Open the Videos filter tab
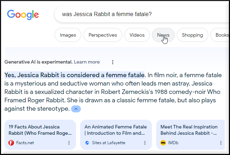The height and width of the screenshot is (155, 230). [x=137, y=35]
